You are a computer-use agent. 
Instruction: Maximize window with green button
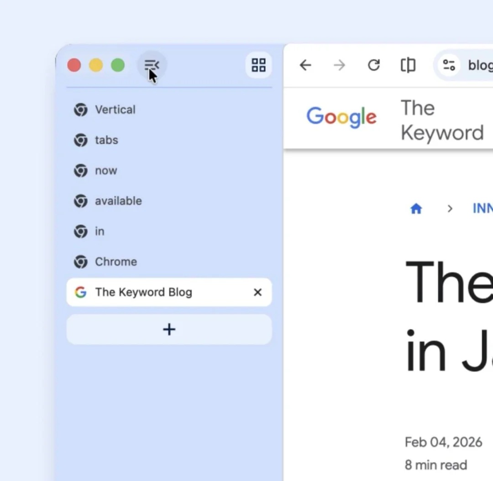tap(118, 65)
